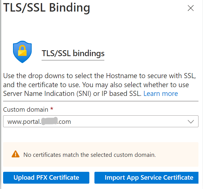This screenshot has height=189, width=203.
Task: Choose Import App Service Certificate
Action: (x=149, y=178)
